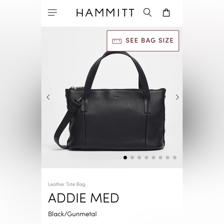This screenshot has width=224, height=224.
Task: Select the fourth carousel indicator dot
Action: 146,158
